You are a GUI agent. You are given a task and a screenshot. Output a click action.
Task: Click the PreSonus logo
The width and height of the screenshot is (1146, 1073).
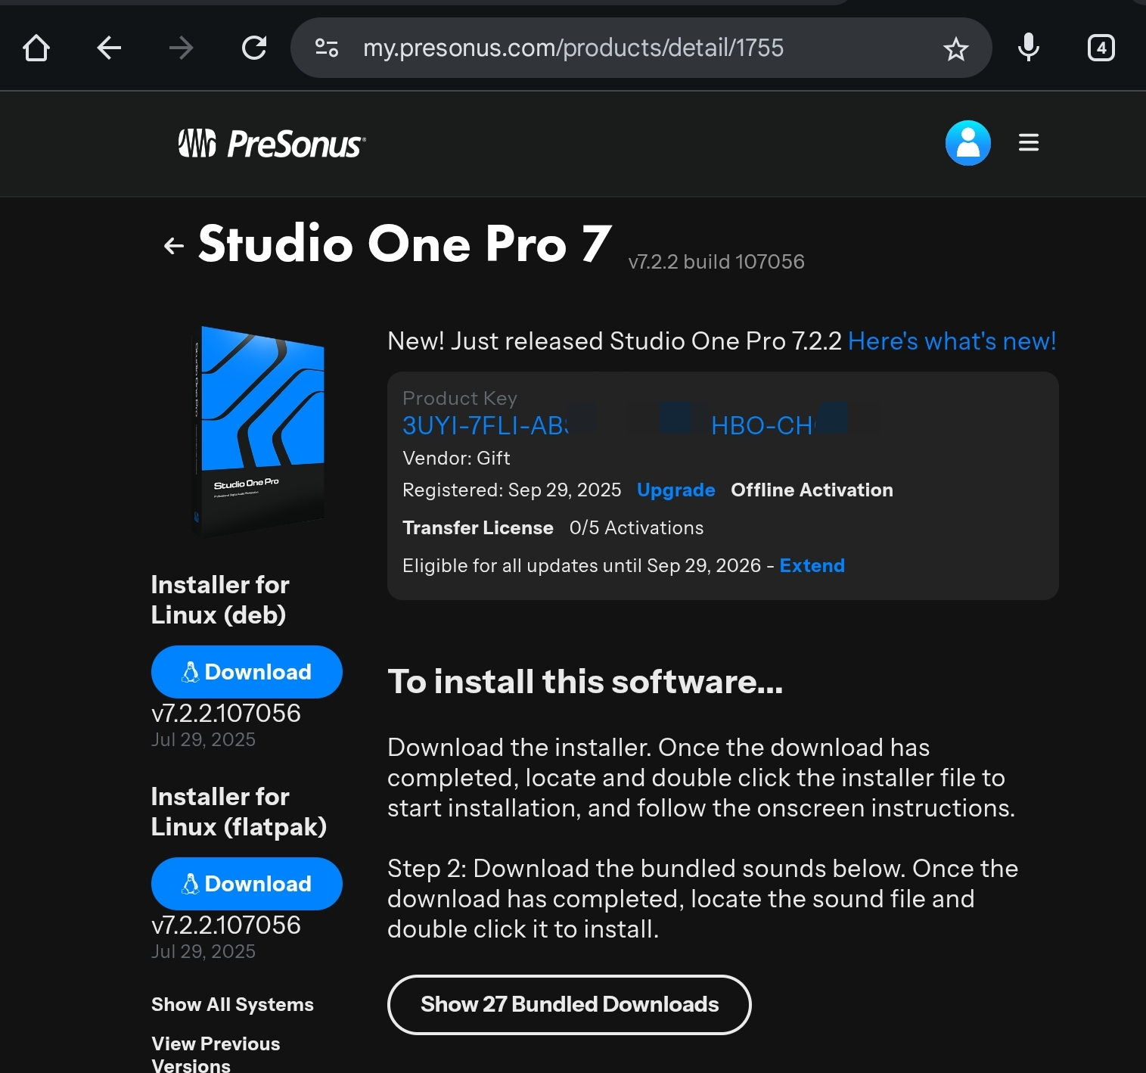(x=272, y=144)
